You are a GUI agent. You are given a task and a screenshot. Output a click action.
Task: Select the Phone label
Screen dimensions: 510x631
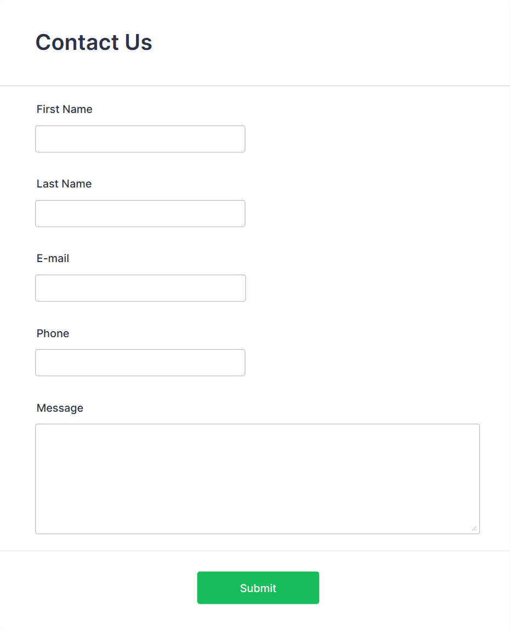[52, 333]
